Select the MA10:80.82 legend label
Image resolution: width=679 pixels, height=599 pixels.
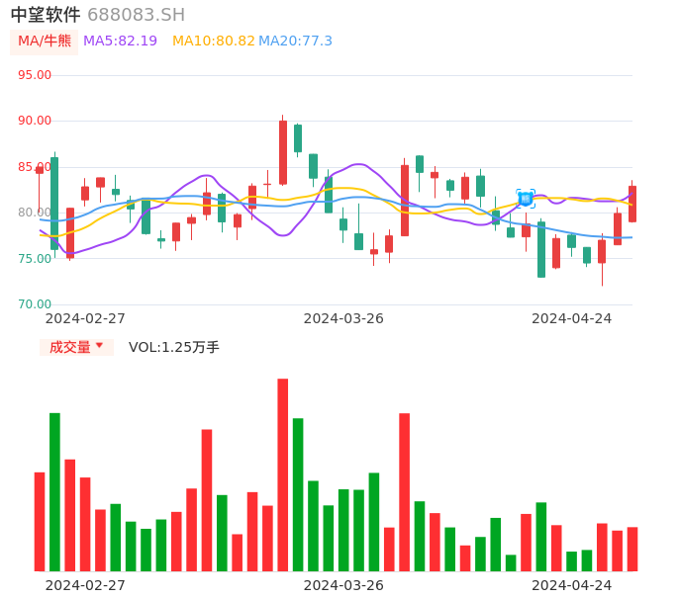coord(213,42)
